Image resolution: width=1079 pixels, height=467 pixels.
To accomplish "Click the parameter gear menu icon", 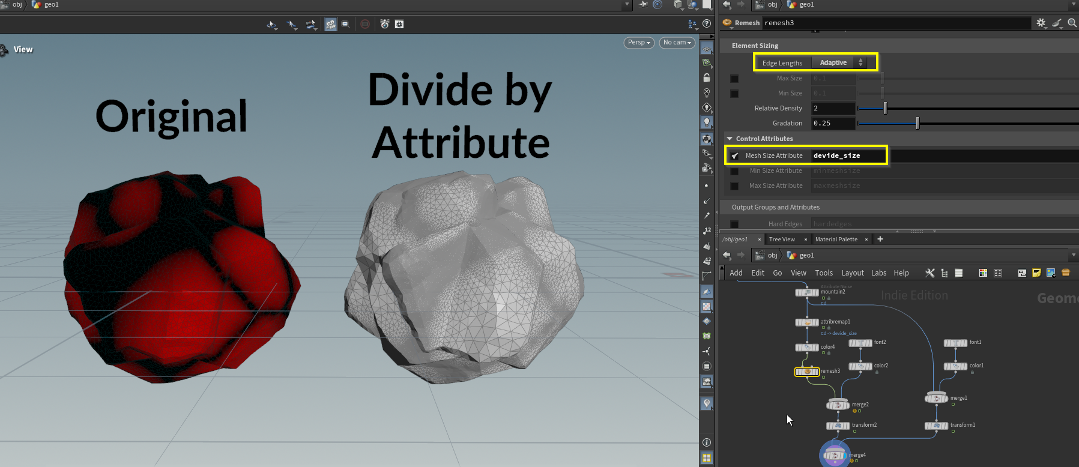I will [1041, 23].
